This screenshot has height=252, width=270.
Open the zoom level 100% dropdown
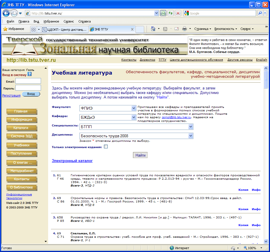(x=261, y=248)
